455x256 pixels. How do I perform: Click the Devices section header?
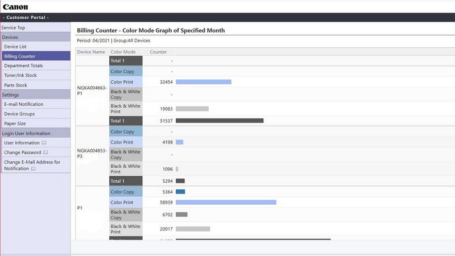(x=10, y=37)
